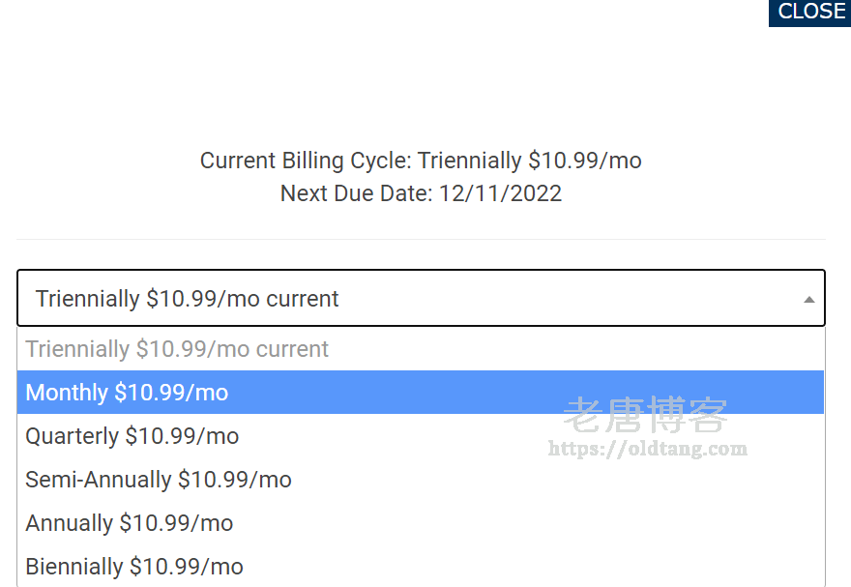Click the Next Due Date label
The width and height of the screenshot is (851, 587).
click(356, 193)
